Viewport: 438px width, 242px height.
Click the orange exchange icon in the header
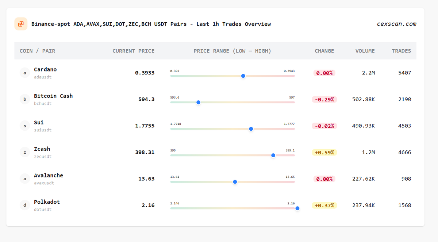21,24
